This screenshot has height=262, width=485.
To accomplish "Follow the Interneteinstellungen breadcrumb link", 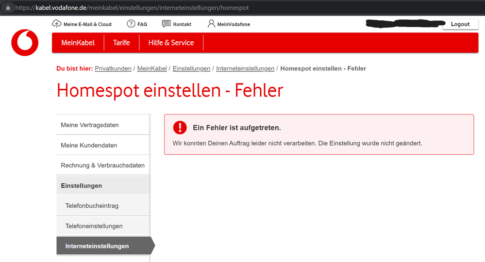I will [x=245, y=68].
